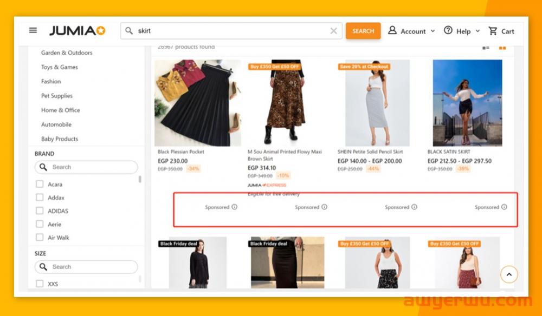The image size is (542, 316).
Task: Open the Automobile category
Action: 56,124
